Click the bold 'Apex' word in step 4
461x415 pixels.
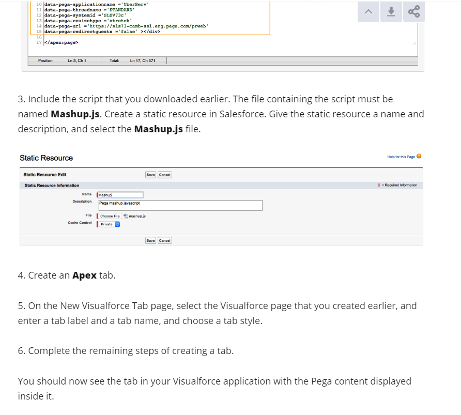point(84,275)
